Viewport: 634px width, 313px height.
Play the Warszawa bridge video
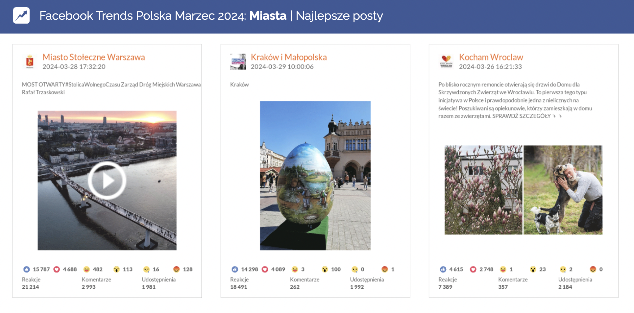(x=107, y=181)
